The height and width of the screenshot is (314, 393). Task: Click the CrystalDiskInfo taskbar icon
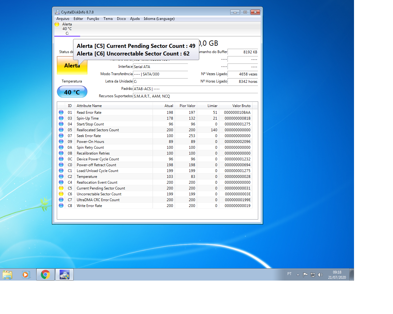pos(64,274)
